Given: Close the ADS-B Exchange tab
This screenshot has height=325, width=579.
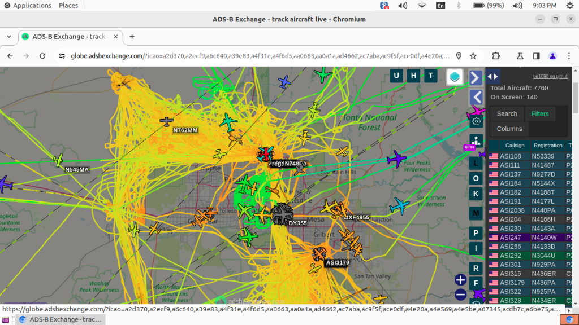Looking at the screenshot, I should [115, 37].
